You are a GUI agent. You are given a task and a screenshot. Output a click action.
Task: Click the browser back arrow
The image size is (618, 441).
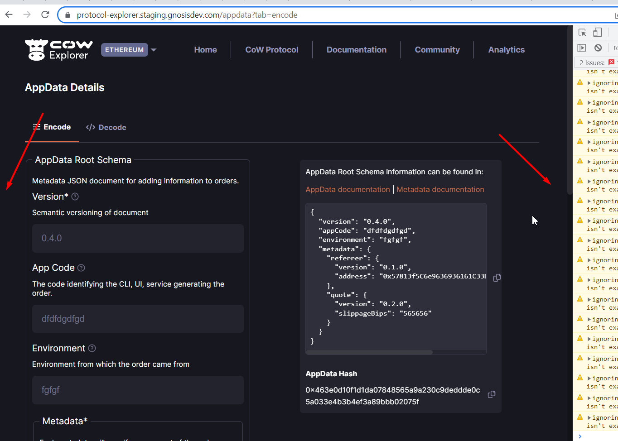click(x=9, y=14)
